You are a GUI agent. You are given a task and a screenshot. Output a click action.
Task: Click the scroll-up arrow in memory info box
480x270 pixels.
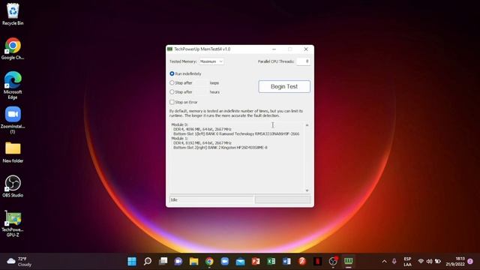click(307, 125)
